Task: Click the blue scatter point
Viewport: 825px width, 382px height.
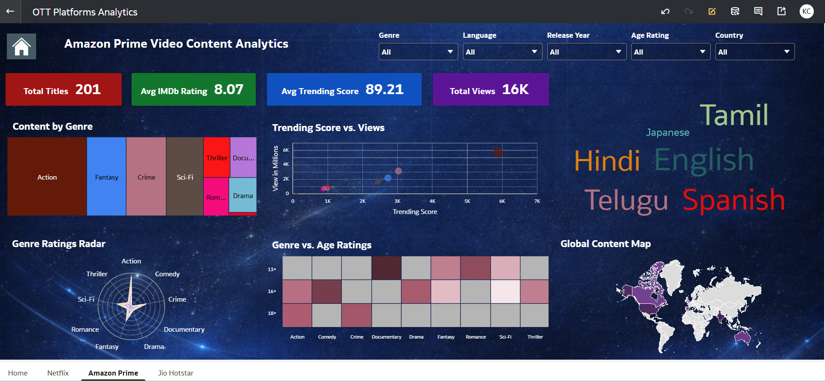Action: [x=388, y=177]
